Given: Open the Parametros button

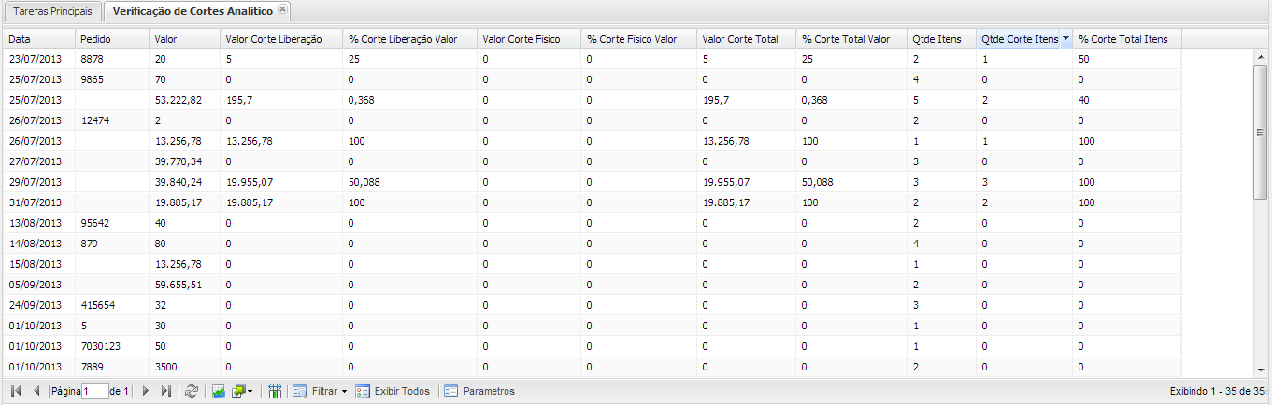Looking at the screenshot, I should tap(479, 391).
